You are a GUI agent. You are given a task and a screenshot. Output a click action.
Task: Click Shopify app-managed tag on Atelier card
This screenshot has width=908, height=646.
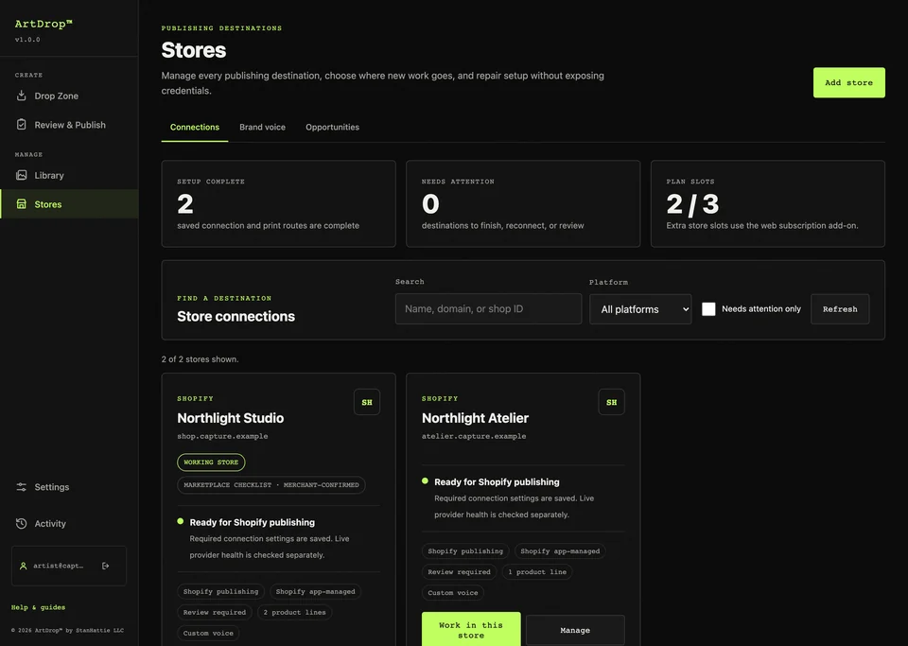tap(560, 551)
